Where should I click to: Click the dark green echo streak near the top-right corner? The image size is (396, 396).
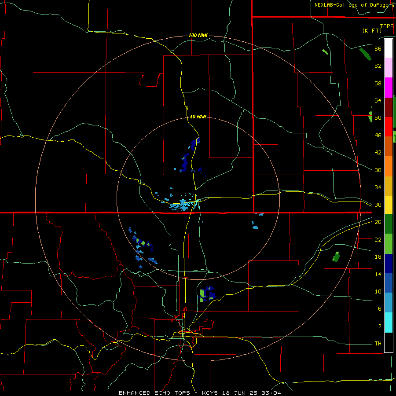point(365,54)
